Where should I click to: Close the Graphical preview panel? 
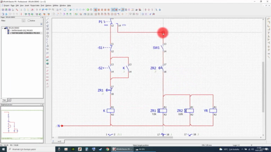click(43, 105)
